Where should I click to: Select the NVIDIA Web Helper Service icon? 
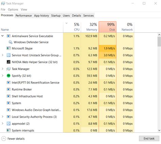[8, 62]
